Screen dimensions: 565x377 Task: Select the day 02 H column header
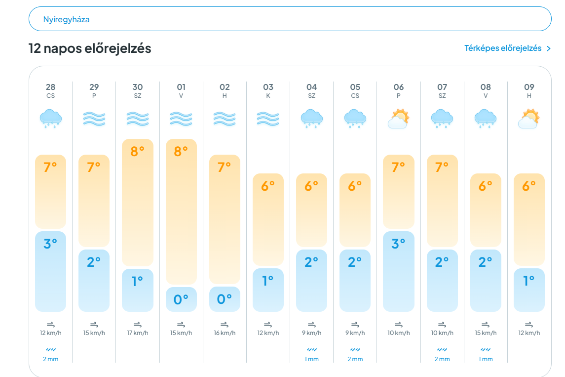pos(225,90)
